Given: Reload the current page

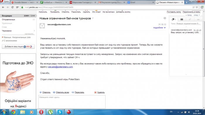Looking at the screenshot, I should pyautogui.click(x=12, y=7).
